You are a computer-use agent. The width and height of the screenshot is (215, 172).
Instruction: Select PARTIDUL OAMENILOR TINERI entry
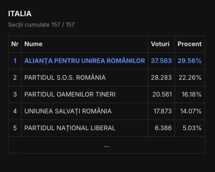(x=70, y=95)
